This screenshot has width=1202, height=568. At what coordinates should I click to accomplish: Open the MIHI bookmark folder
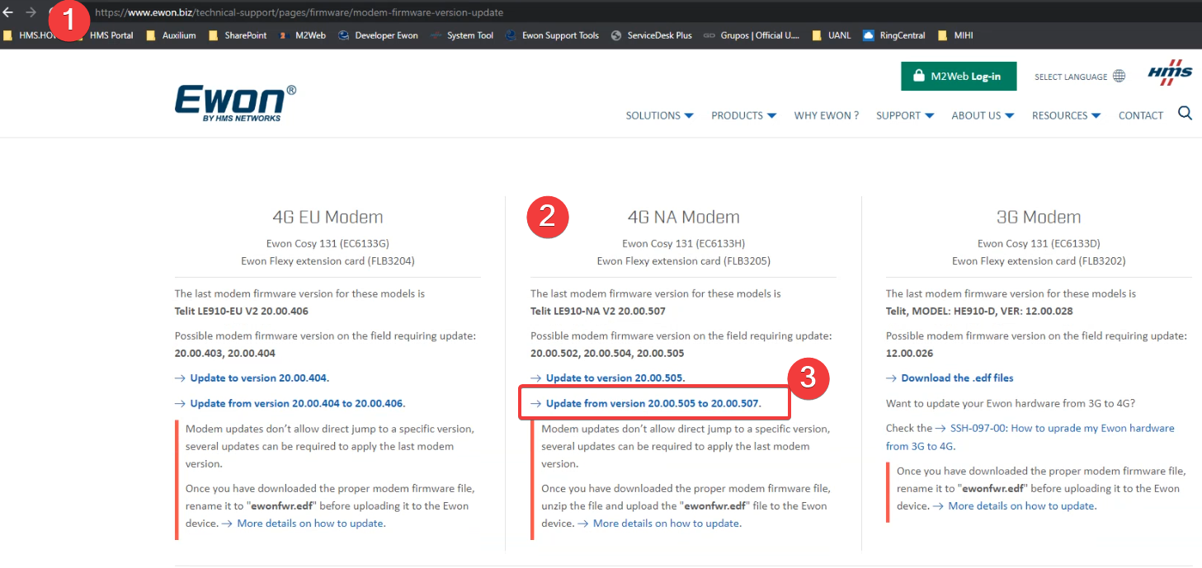pos(956,35)
